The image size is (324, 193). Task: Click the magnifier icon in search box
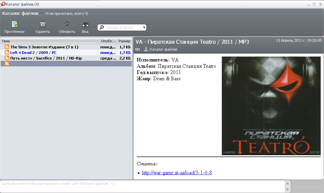point(102,28)
